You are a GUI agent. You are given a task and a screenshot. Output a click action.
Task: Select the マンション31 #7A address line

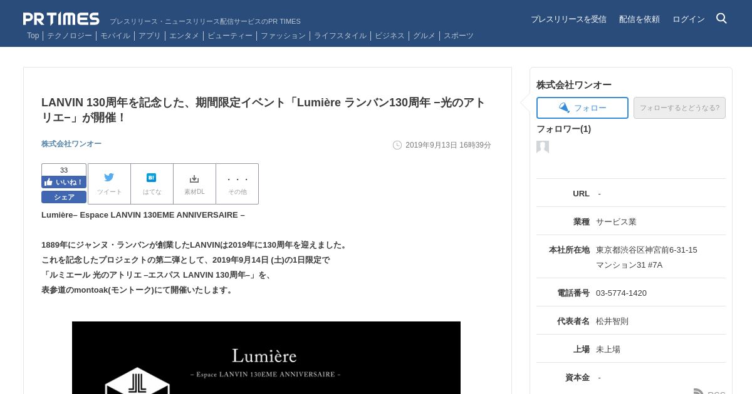[x=629, y=265]
